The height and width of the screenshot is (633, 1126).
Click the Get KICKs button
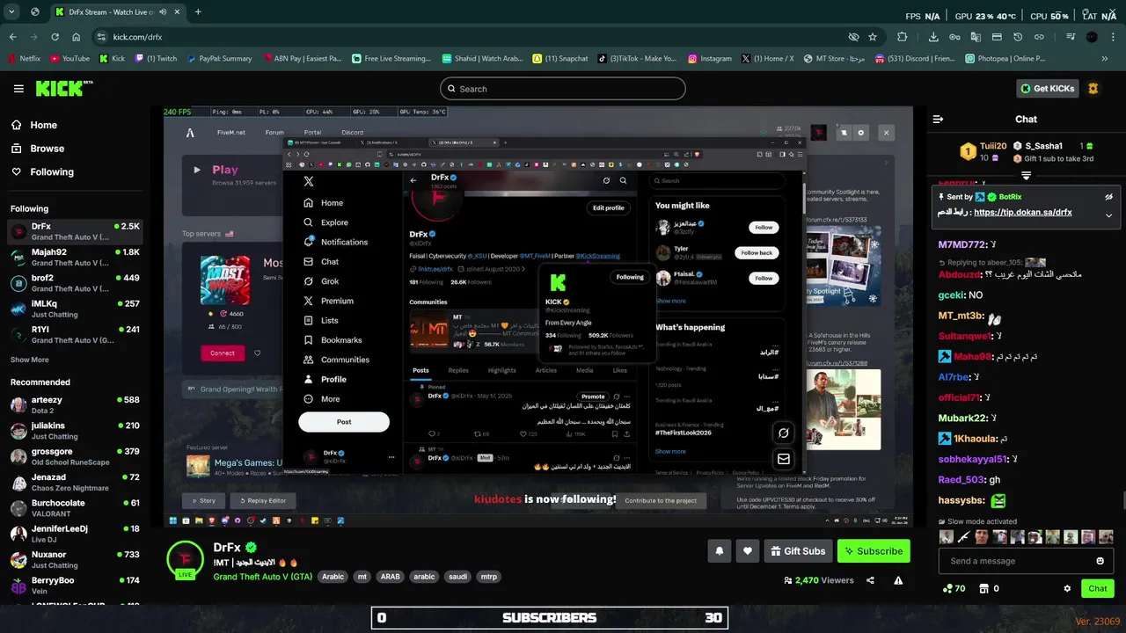click(1048, 89)
